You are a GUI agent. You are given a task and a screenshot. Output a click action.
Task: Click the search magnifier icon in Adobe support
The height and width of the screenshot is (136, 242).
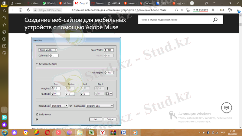pos(215,20)
